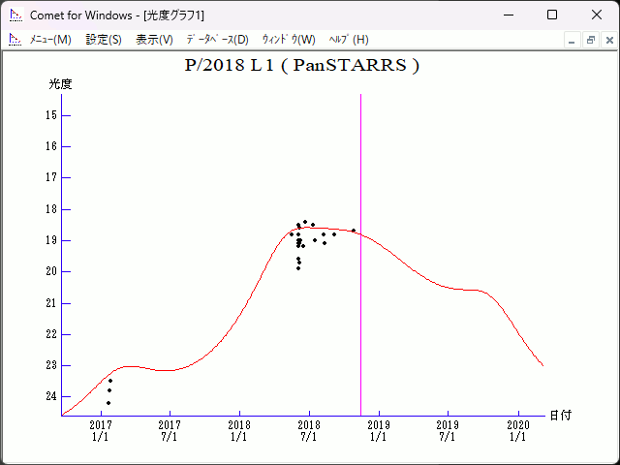Click the magnitude 19 axis label

(51, 240)
